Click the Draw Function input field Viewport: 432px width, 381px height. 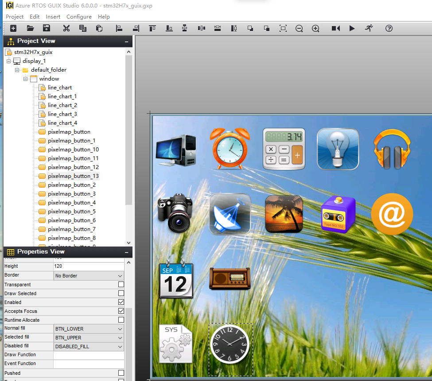tap(89, 355)
